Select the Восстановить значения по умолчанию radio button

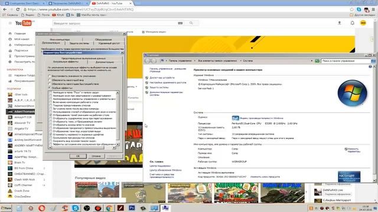click(50, 76)
